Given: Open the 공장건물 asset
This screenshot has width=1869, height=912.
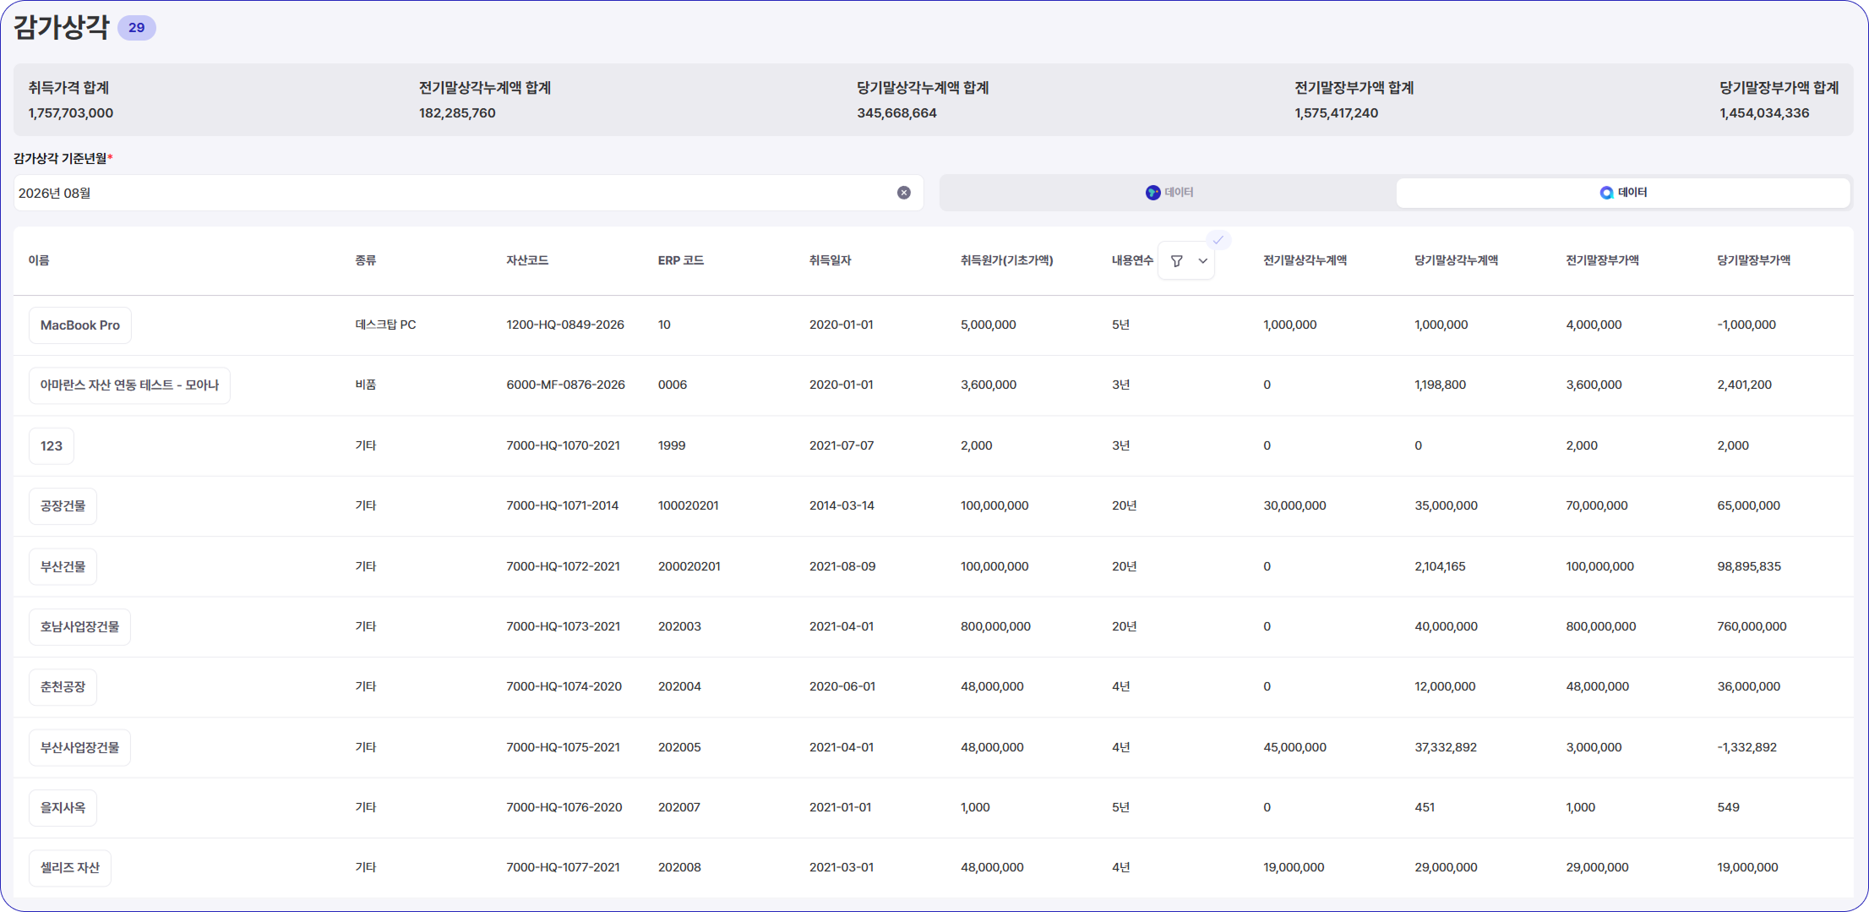Looking at the screenshot, I should point(63,506).
